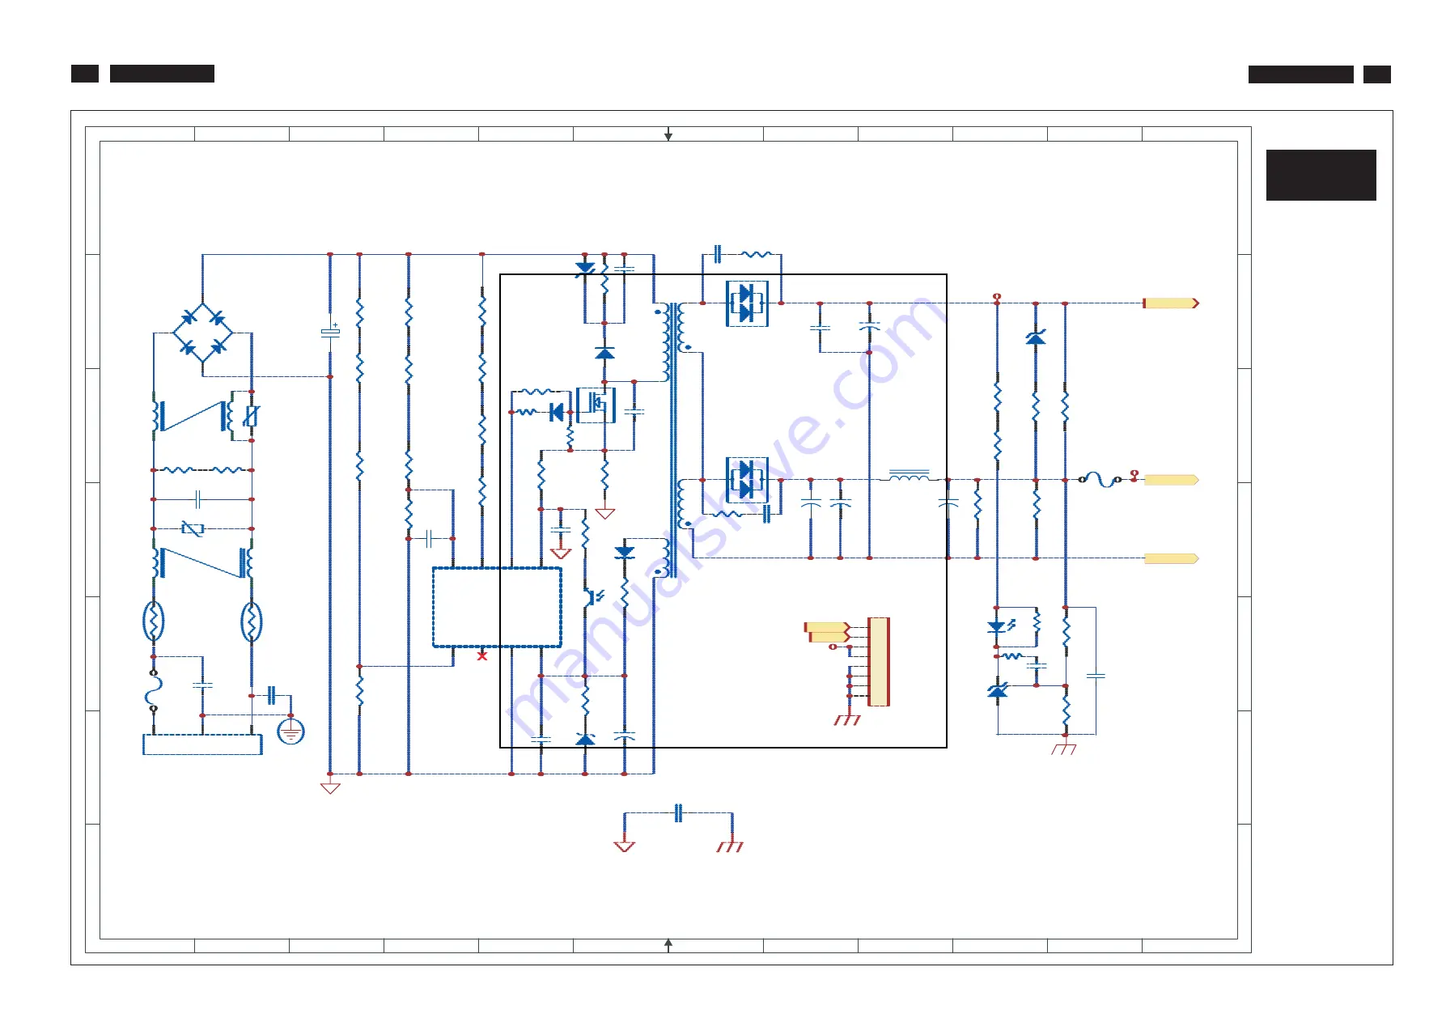1446x1022 pixels.
Task: Select the wide black header bar at top left
Action: 162,74
